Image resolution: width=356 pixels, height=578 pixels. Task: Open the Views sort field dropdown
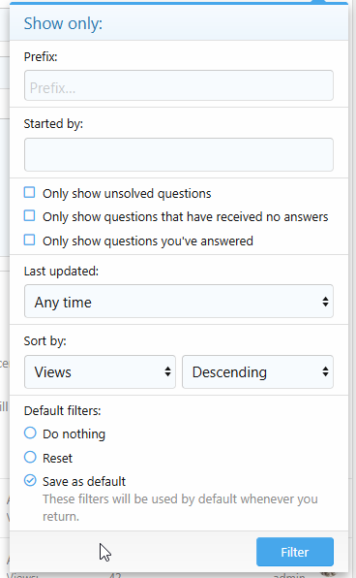(100, 372)
